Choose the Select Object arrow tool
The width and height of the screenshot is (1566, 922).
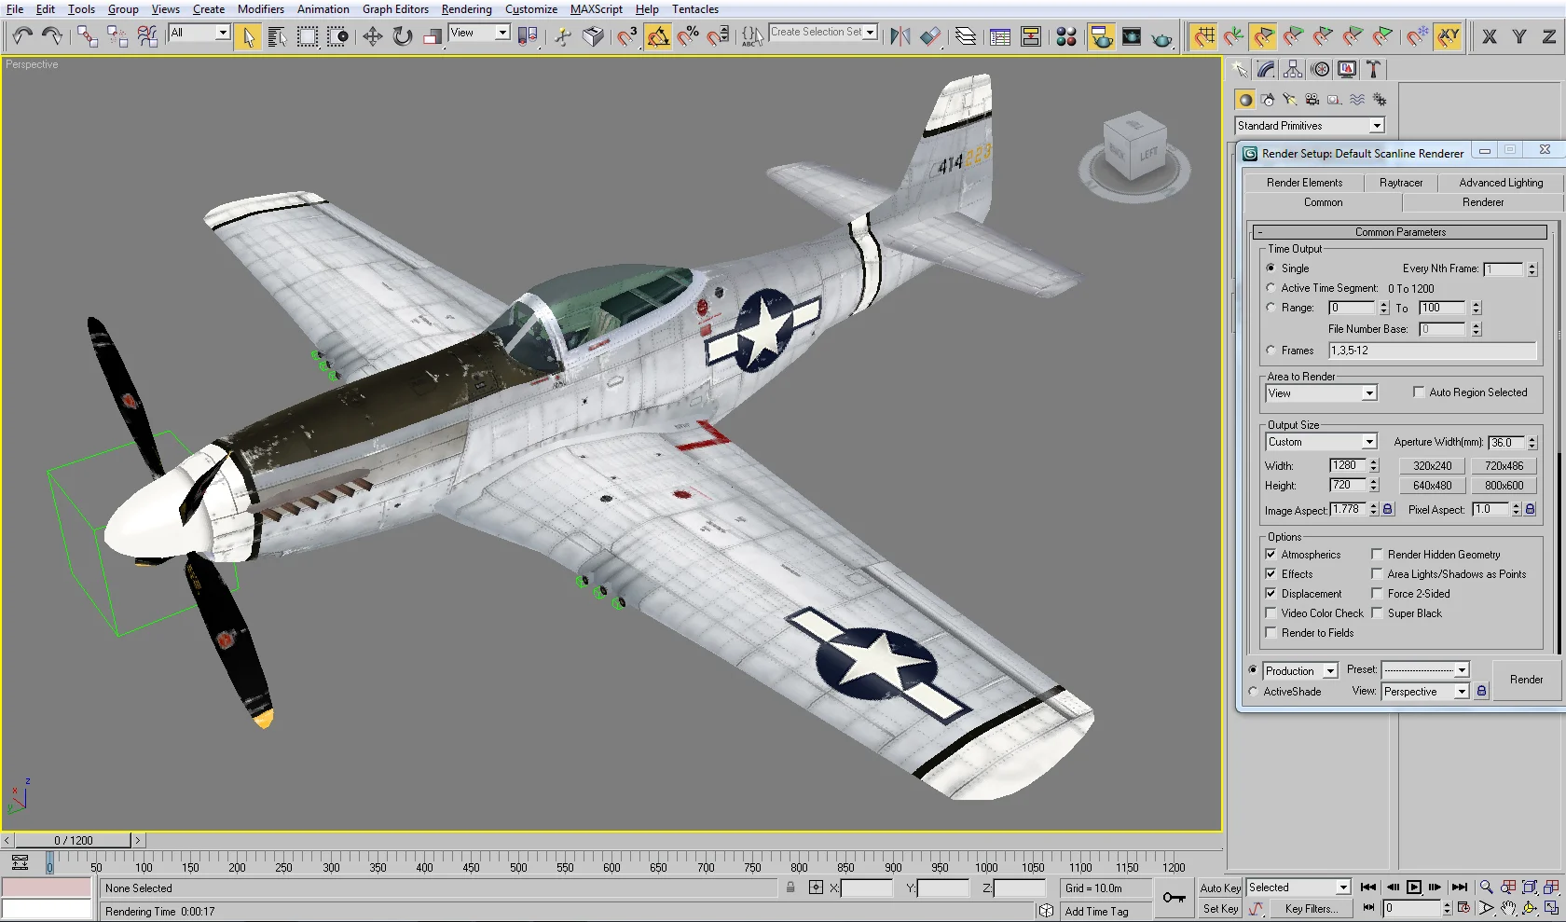(248, 36)
